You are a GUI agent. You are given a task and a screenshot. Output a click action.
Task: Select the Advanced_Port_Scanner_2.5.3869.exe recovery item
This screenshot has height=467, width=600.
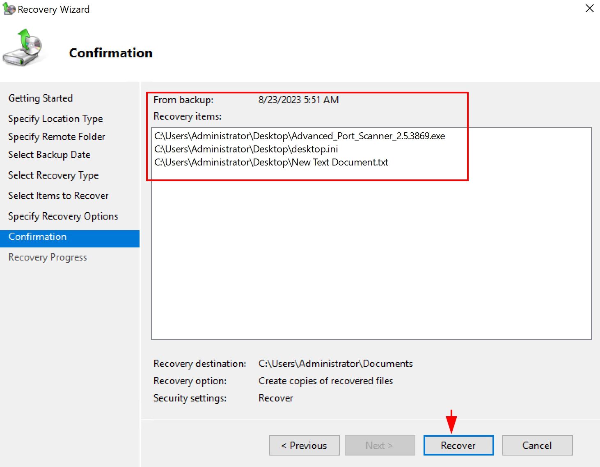pyautogui.click(x=300, y=136)
